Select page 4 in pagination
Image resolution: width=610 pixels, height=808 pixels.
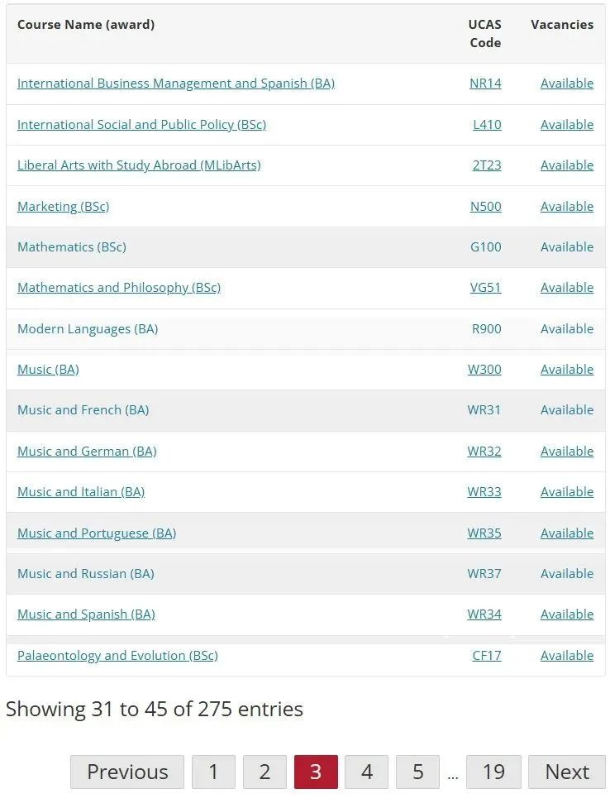(x=367, y=772)
